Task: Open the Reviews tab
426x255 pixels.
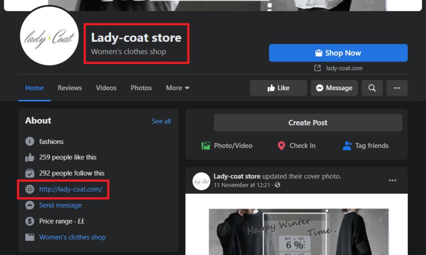Action: click(x=69, y=88)
